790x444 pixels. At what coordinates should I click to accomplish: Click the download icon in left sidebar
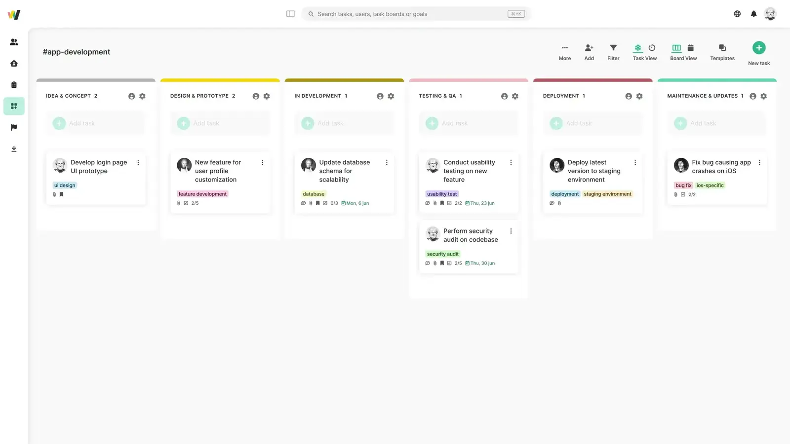coord(14,149)
